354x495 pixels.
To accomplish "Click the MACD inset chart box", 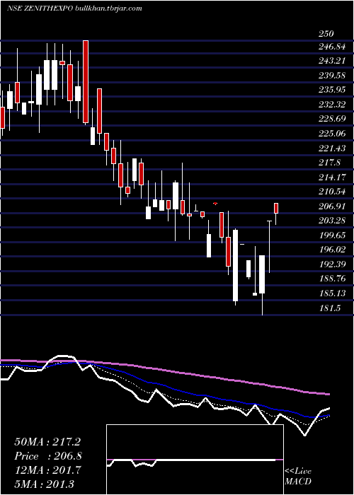I will tap(195, 460).
